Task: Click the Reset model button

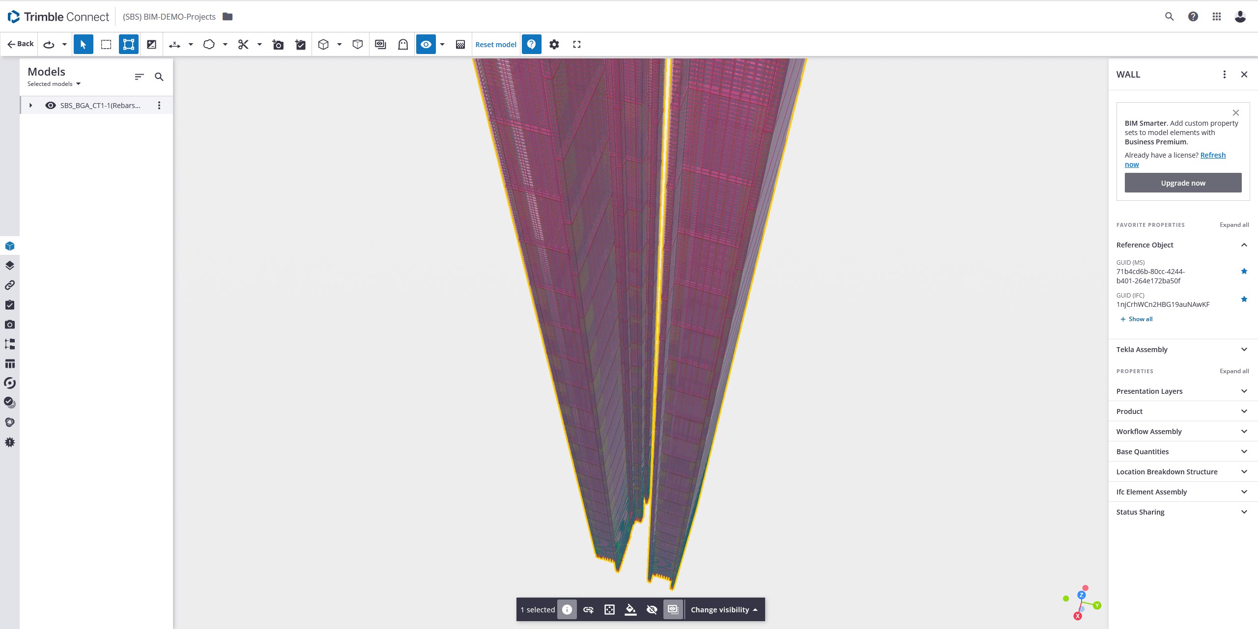Action: click(495, 44)
